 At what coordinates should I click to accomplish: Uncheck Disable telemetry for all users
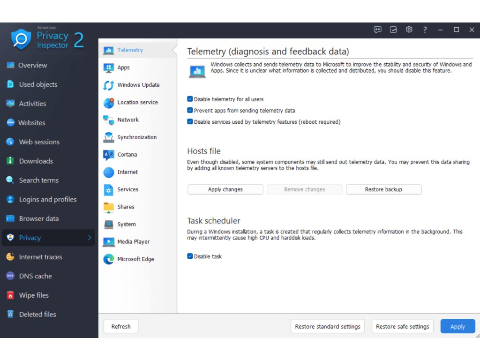(x=190, y=99)
